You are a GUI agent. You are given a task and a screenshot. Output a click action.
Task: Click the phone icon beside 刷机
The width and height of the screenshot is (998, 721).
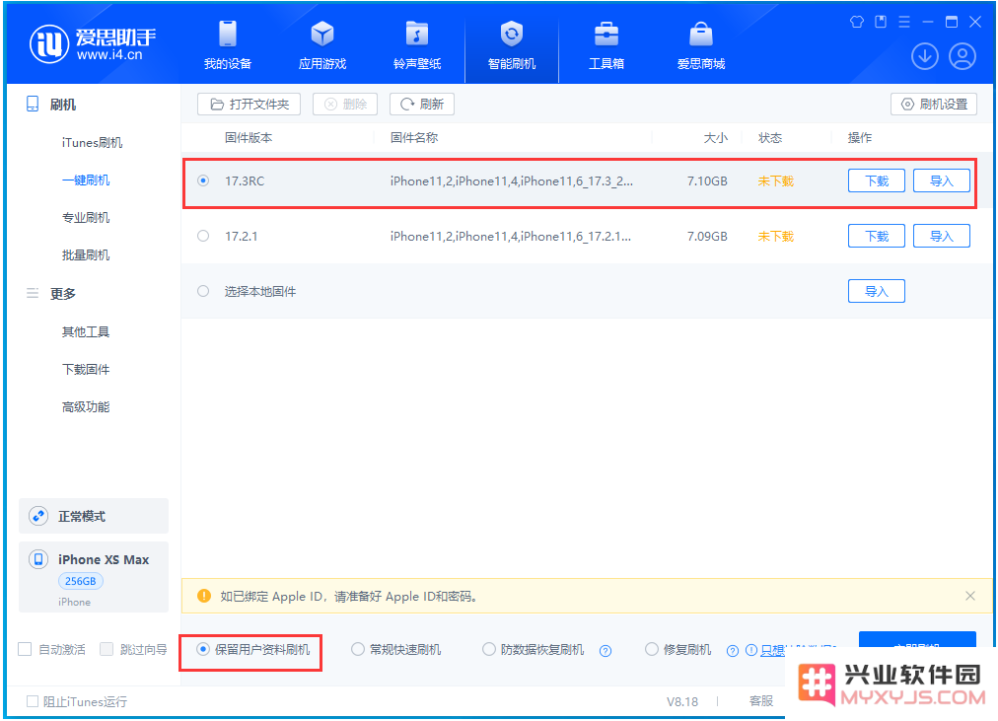click(x=33, y=105)
